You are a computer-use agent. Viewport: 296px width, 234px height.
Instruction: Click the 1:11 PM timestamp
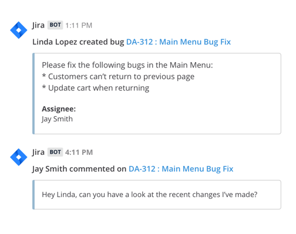[79, 25]
